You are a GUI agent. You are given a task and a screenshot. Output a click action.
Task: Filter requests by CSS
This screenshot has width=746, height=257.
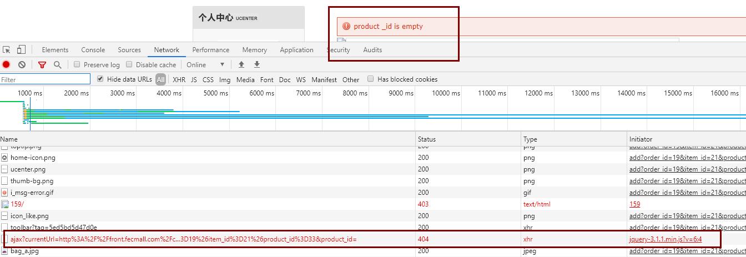pos(208,79)
